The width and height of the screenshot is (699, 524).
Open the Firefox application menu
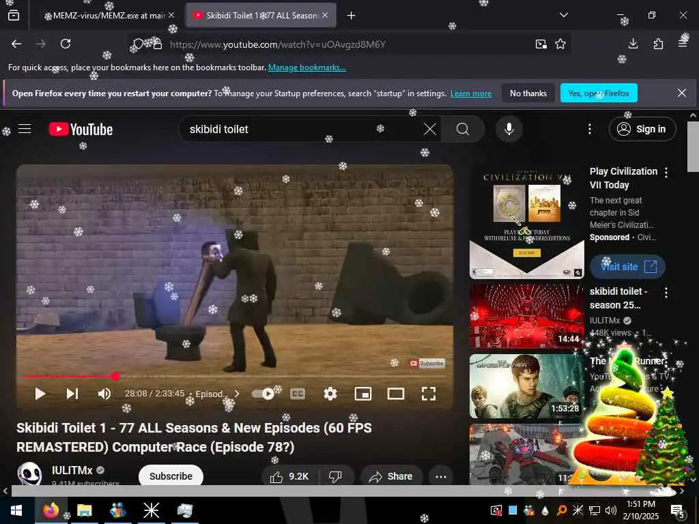tap(683, 44)
